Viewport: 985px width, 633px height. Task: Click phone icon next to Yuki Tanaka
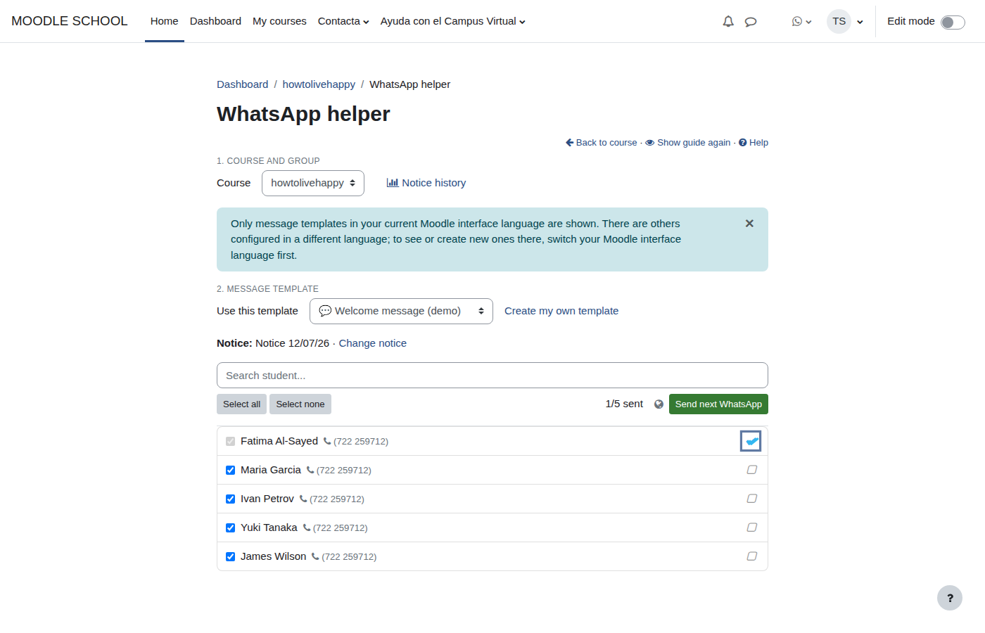click(x=307, y=528)
